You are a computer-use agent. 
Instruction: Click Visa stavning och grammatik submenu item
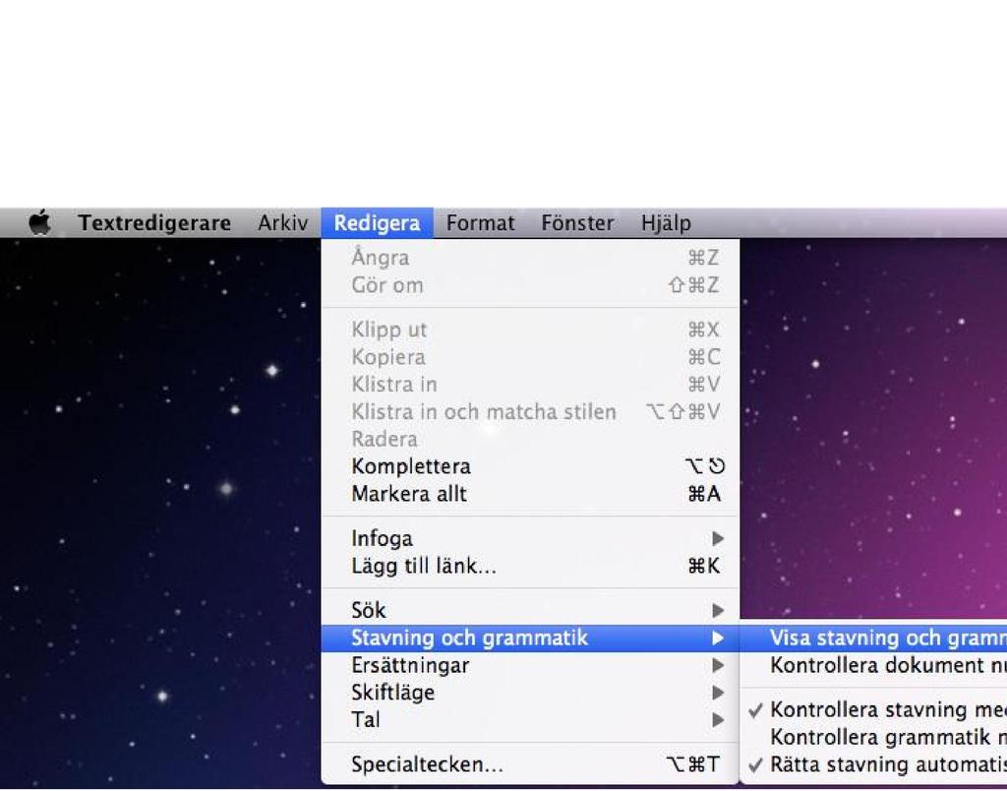tap(873, 639)
